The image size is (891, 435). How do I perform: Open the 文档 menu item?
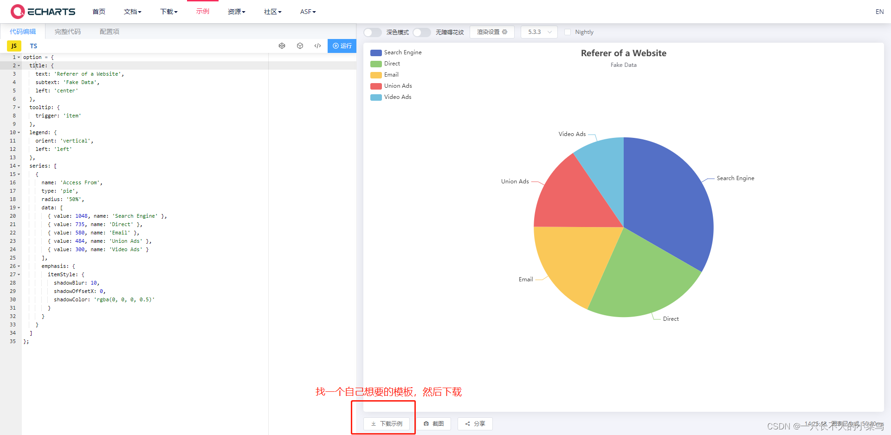pyautogui.click(x=132, y=11)
